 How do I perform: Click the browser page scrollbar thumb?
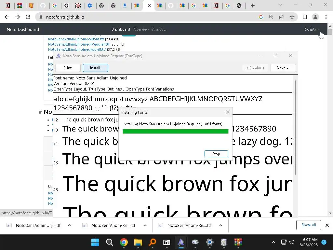330,32
